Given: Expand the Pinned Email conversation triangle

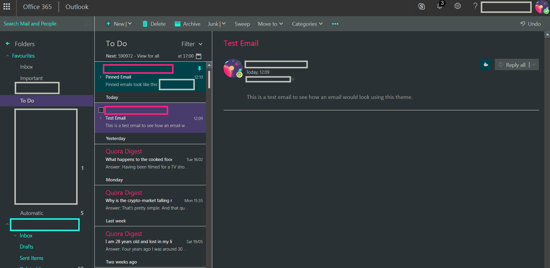Looking at the screenshot, I should tap(101, 77).
